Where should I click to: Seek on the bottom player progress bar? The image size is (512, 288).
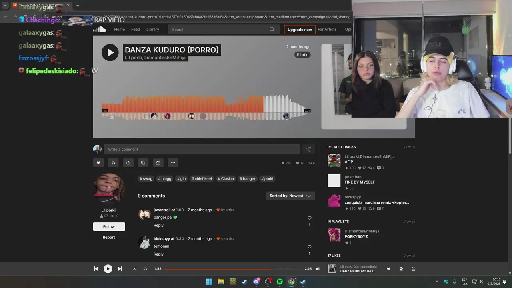pos(233,269)
